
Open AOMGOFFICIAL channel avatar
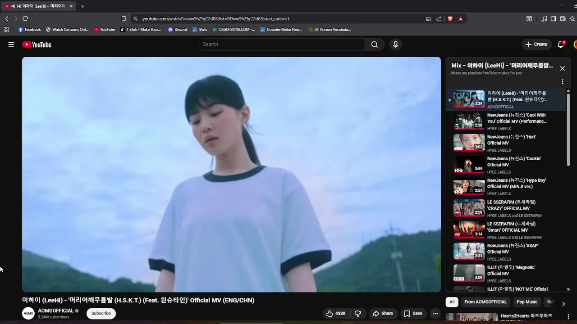click(x=28, y=314)
